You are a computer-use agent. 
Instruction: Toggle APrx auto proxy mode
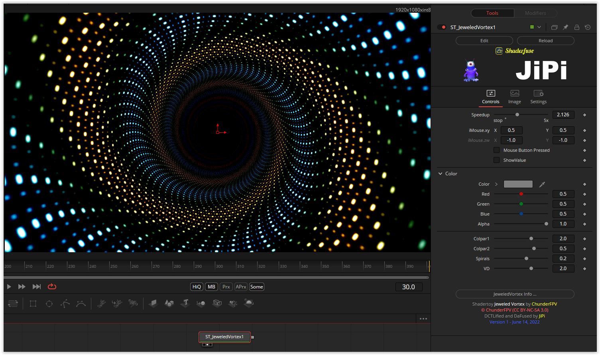tap(241, 287)
